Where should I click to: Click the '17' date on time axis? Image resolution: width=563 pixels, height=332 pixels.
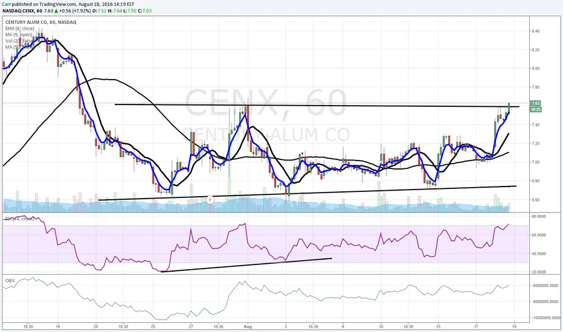[476, 327]
